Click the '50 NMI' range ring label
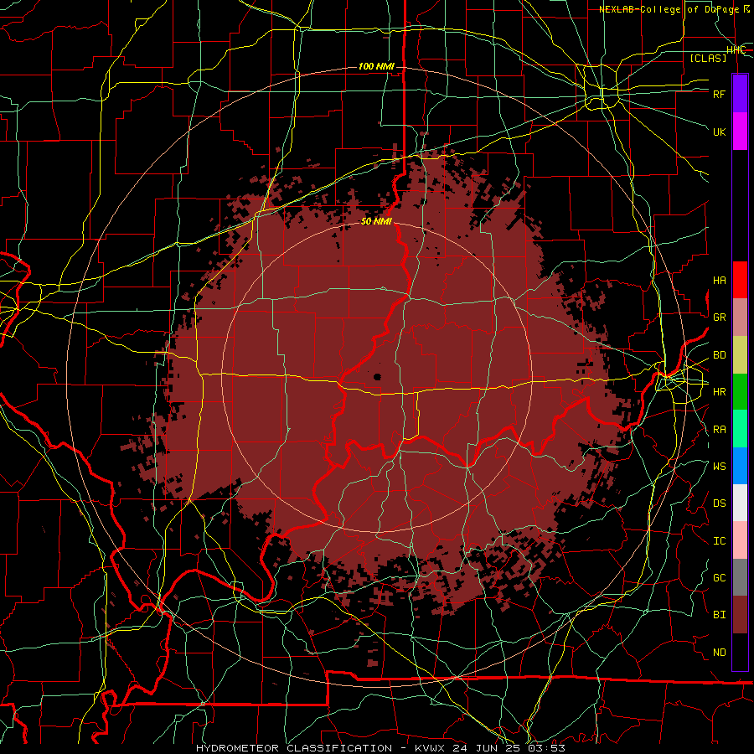The image size is (754, 754). (376, 221)
